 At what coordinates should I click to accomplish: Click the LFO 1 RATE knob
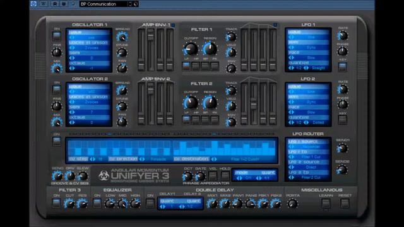click(x=343, y=36)
